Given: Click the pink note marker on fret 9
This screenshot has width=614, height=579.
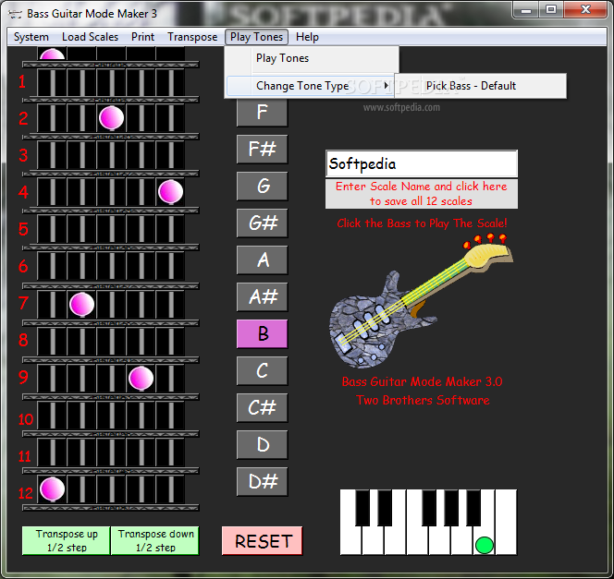Looking at the screenshot, I should click(x=141, y=378).
